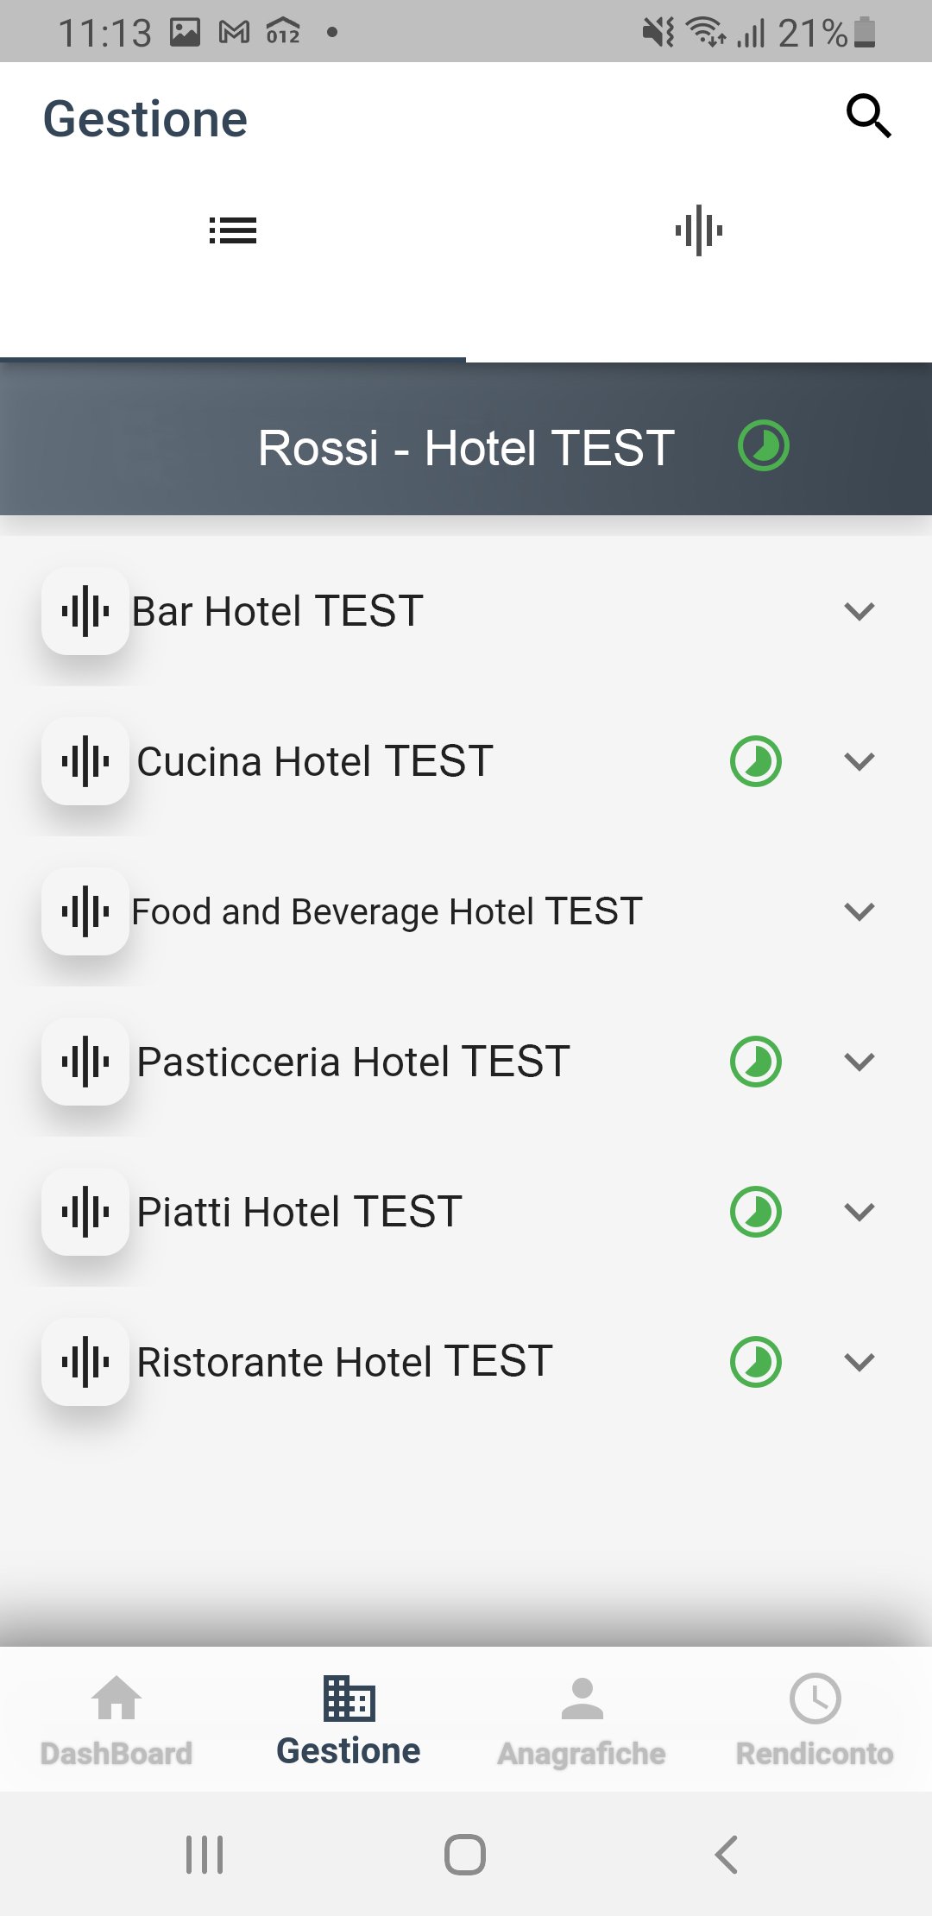Screen dimensions: 932x1916
Task: Tap green timer icon in Rossi header
Action: pos(764,446)
